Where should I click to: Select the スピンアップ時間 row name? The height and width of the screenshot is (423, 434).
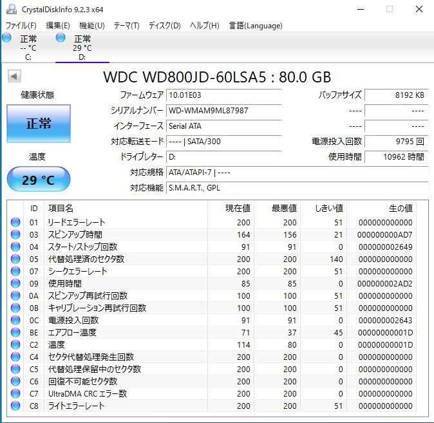coord(75,234)
